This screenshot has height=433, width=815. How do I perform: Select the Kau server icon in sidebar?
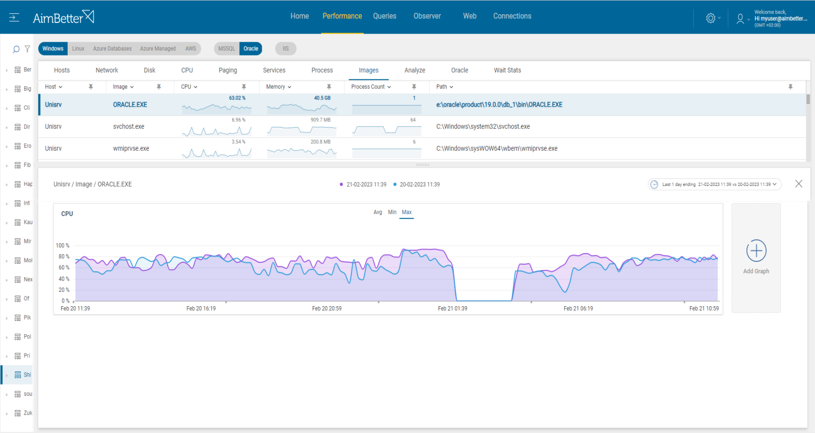coord(18,223)
